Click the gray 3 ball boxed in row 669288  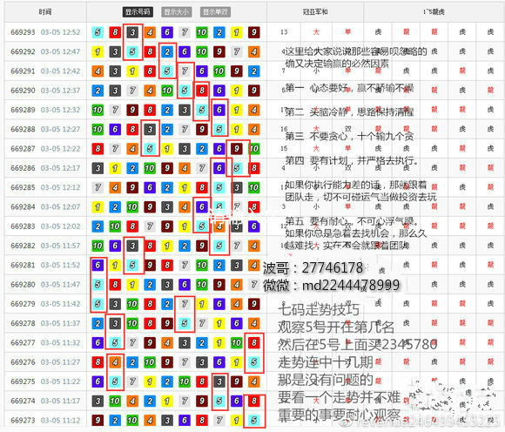coord(150,129)
